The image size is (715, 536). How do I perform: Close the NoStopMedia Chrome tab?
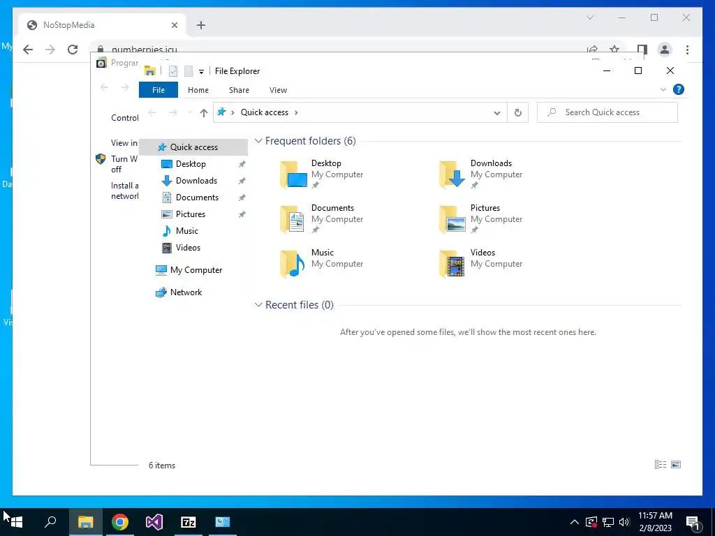pos(174,25)
